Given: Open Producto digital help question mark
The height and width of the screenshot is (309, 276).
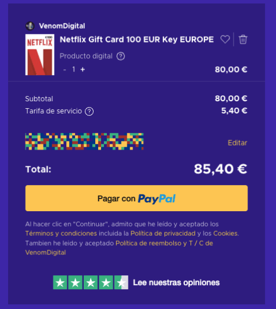Looking at the screenshot, I should pyautogui.click(x=121, y=56).
